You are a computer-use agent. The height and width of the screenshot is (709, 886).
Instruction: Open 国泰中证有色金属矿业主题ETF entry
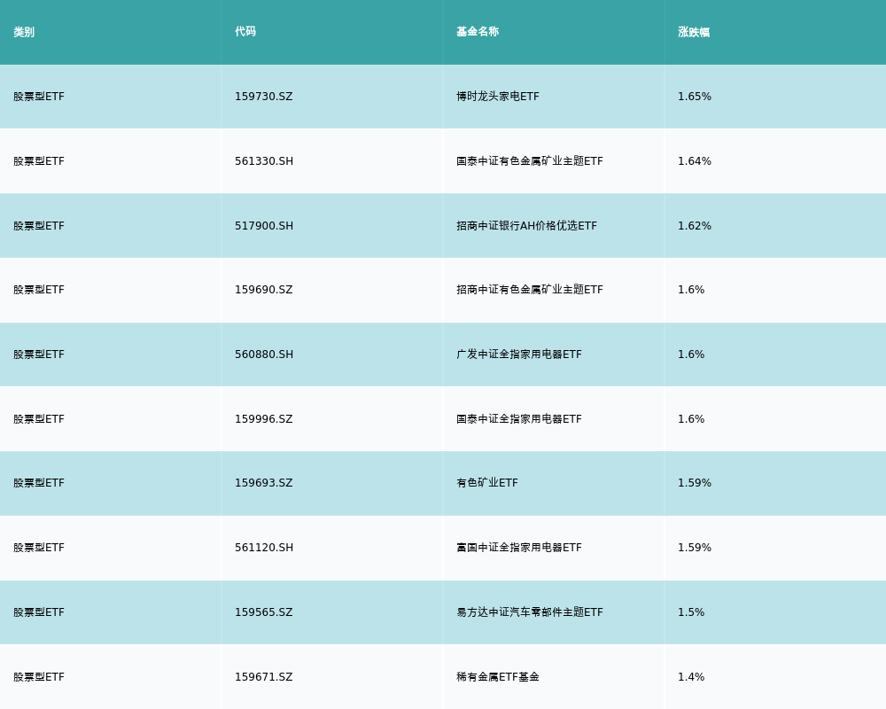[529, 161]
